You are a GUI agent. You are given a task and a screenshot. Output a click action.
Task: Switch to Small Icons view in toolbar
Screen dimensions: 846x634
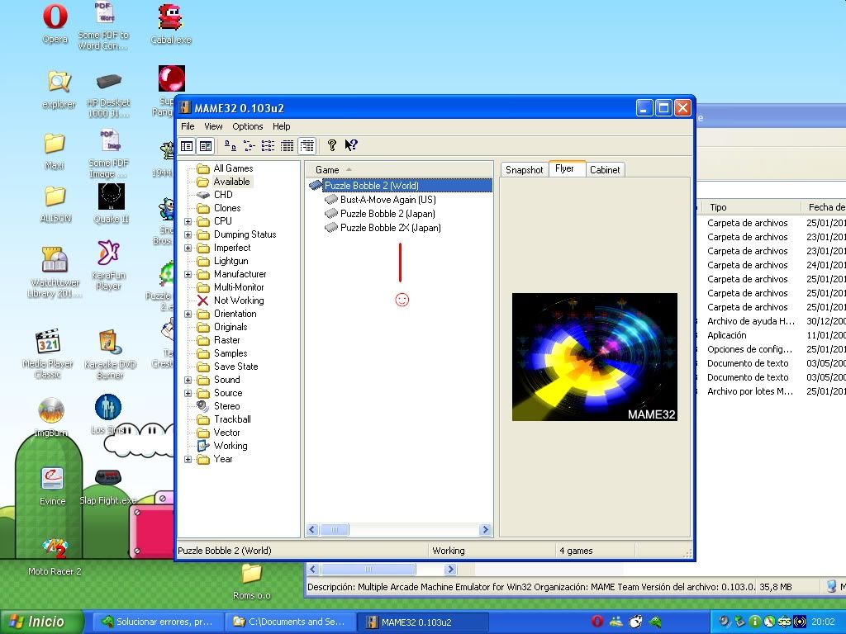click(x=250, y=145)
